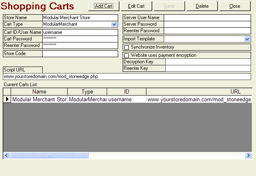
Task: Click the horizontal scrollbar right arrow
Action: coord(248,156)
